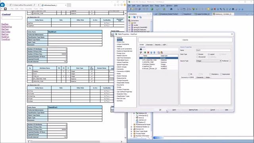Switch to Relational_1 (Untitled_2) editor tab
This screenshot has width=254, height=143.
coord(223,14)
